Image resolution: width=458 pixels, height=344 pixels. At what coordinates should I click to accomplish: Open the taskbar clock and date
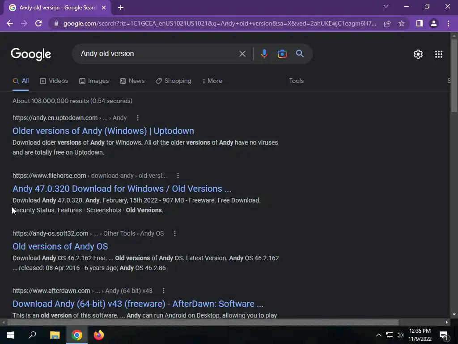[x=420, y=335]
